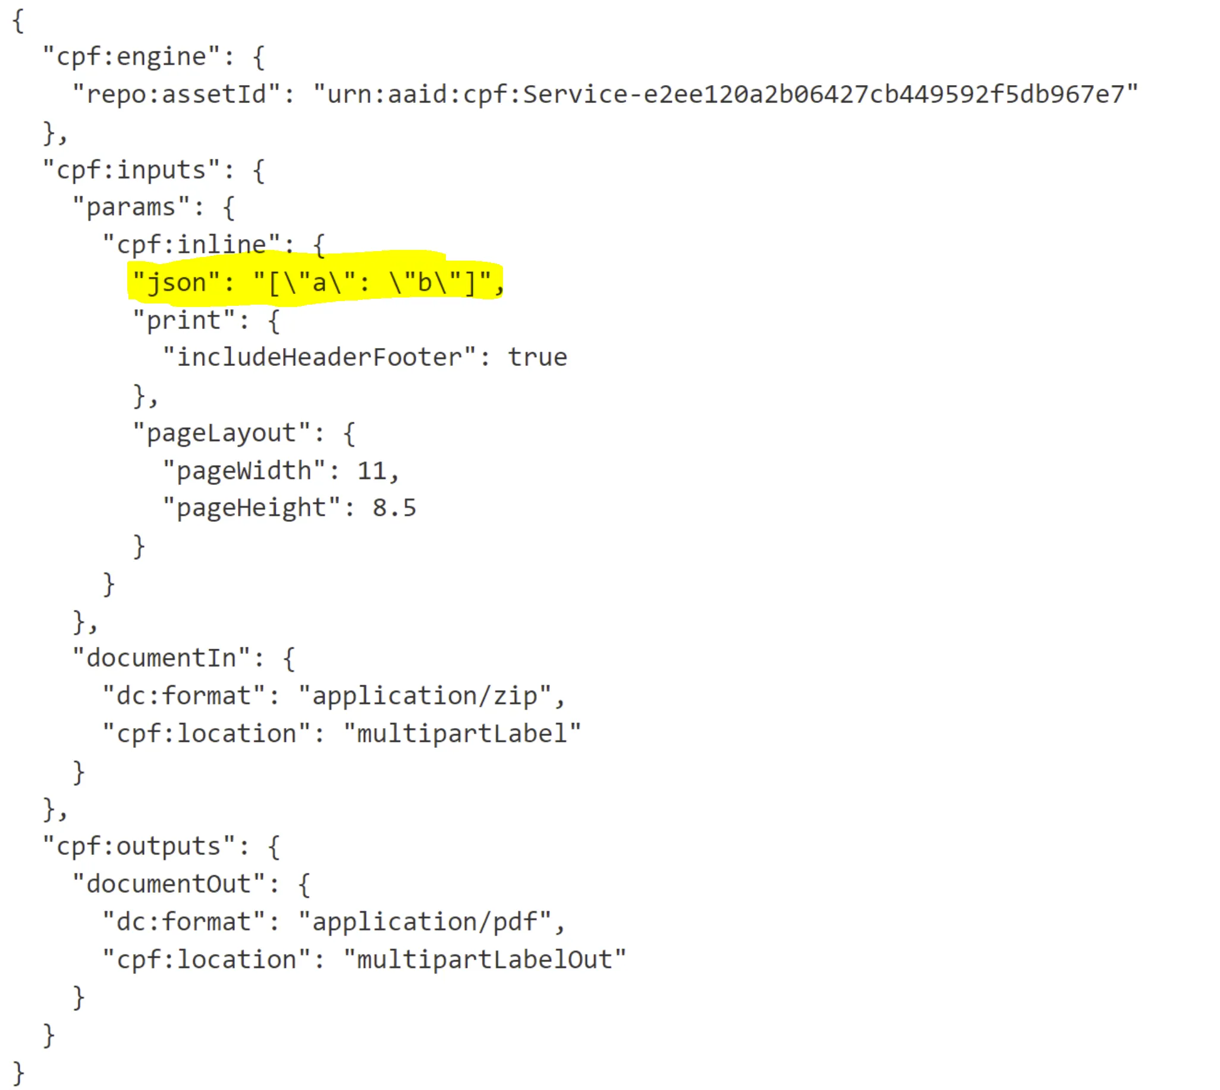This screenshot has width=1220, height=1090.
Task: Click the "application/pdf" format value
Action: tap(425, 922)
